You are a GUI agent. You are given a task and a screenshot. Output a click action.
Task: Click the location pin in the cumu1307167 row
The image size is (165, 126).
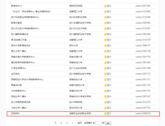tap(105, 97)
